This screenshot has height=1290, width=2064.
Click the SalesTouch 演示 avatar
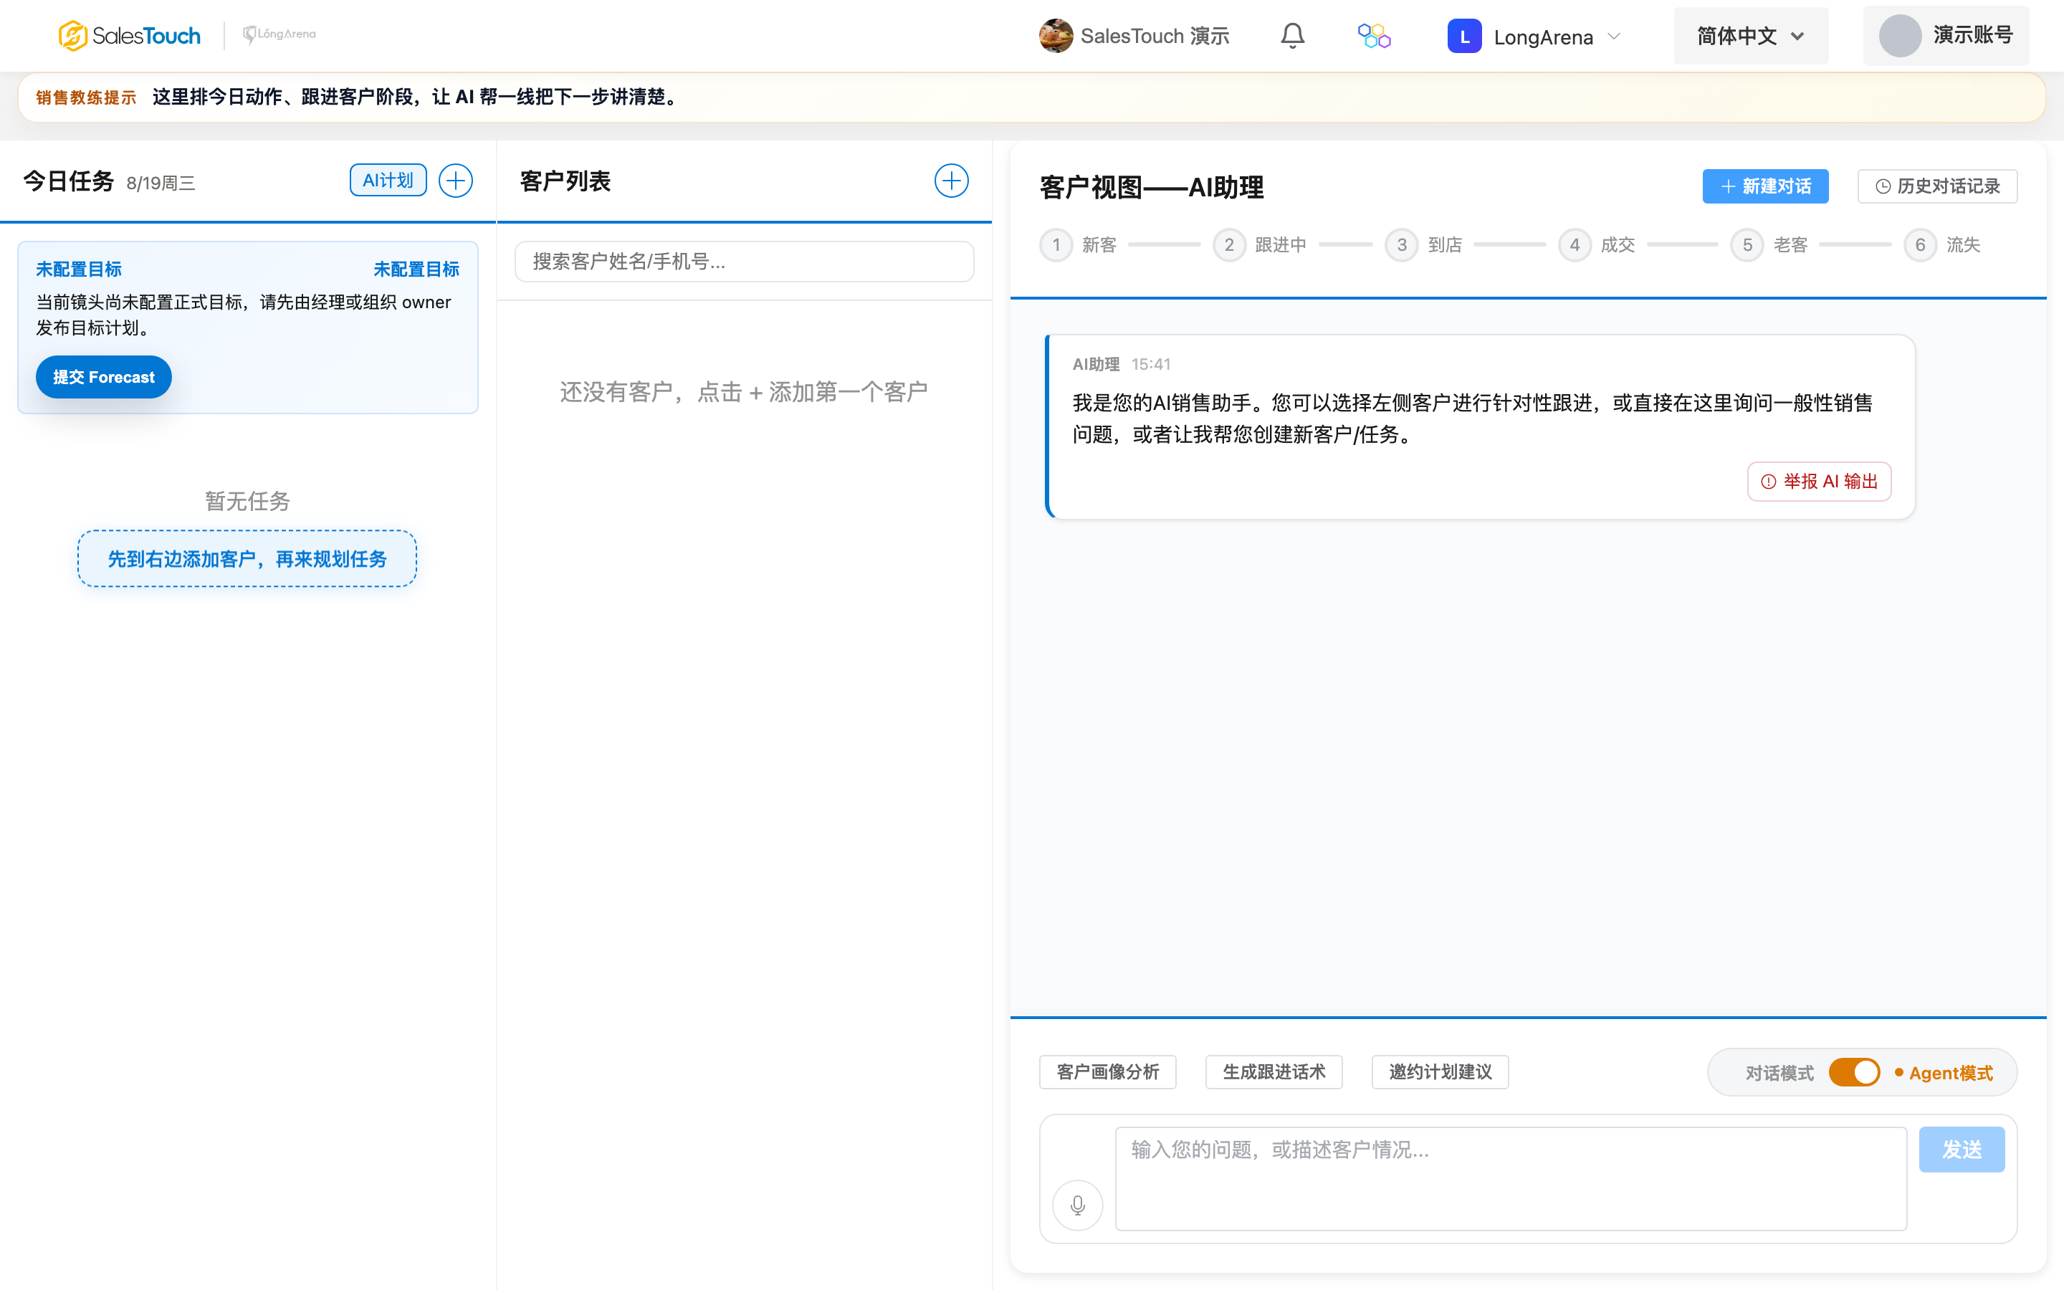click(x=1056, y=36)
